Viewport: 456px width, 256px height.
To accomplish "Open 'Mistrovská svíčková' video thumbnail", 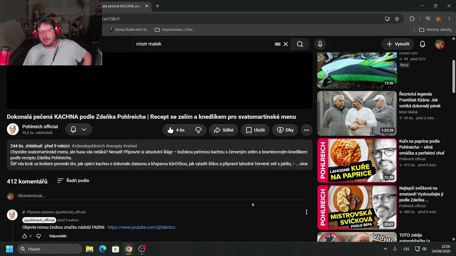I will pyautogui.click(x=357, y=207).
